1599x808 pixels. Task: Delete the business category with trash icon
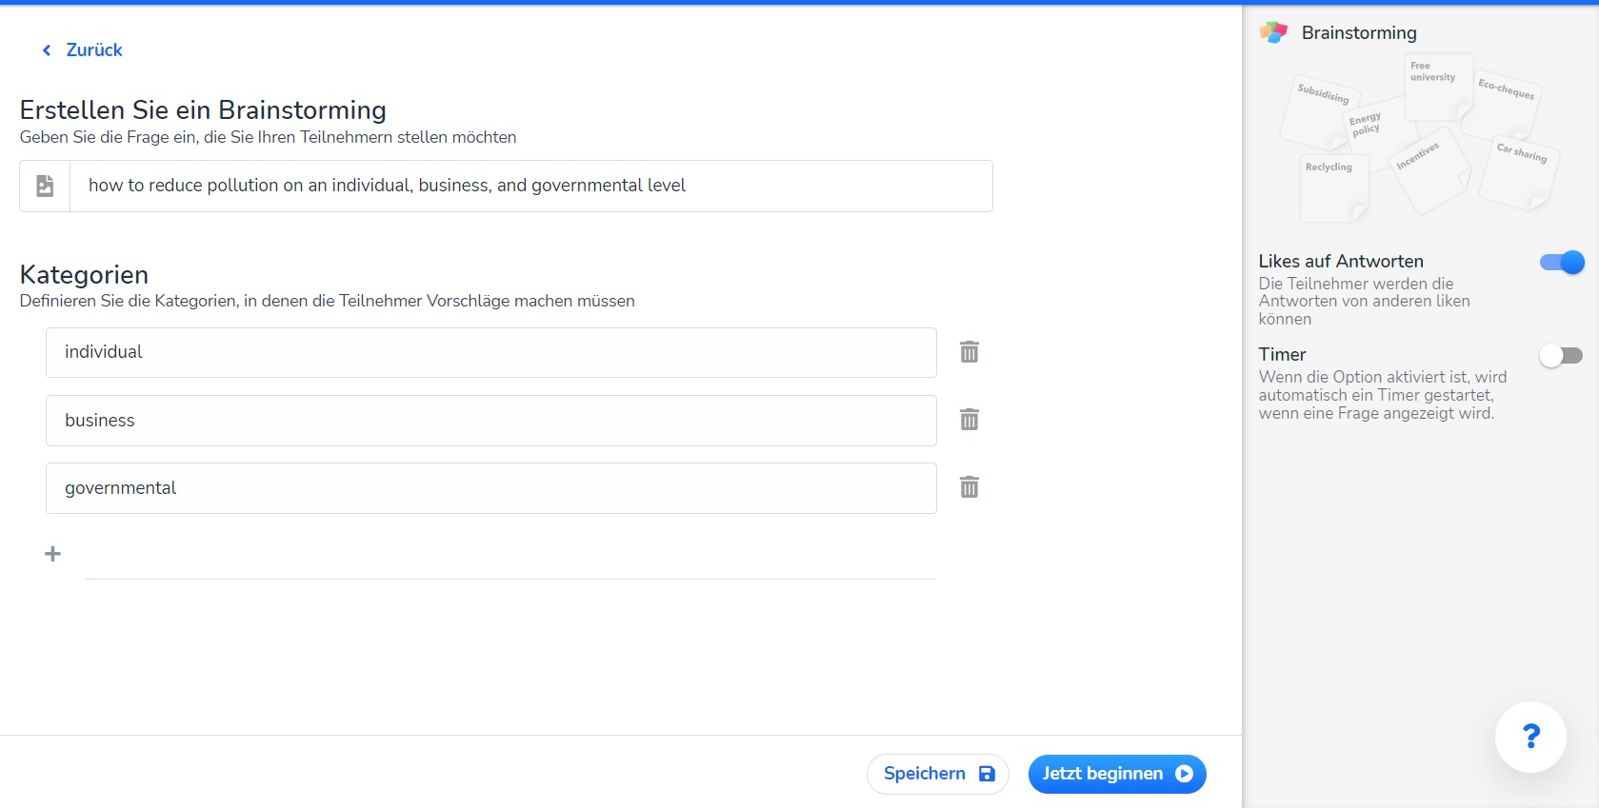(x=969, y=420)
